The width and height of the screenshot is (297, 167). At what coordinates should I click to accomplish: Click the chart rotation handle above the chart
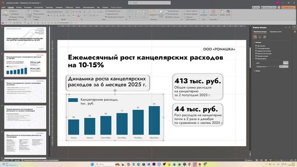tap(115, 90)
